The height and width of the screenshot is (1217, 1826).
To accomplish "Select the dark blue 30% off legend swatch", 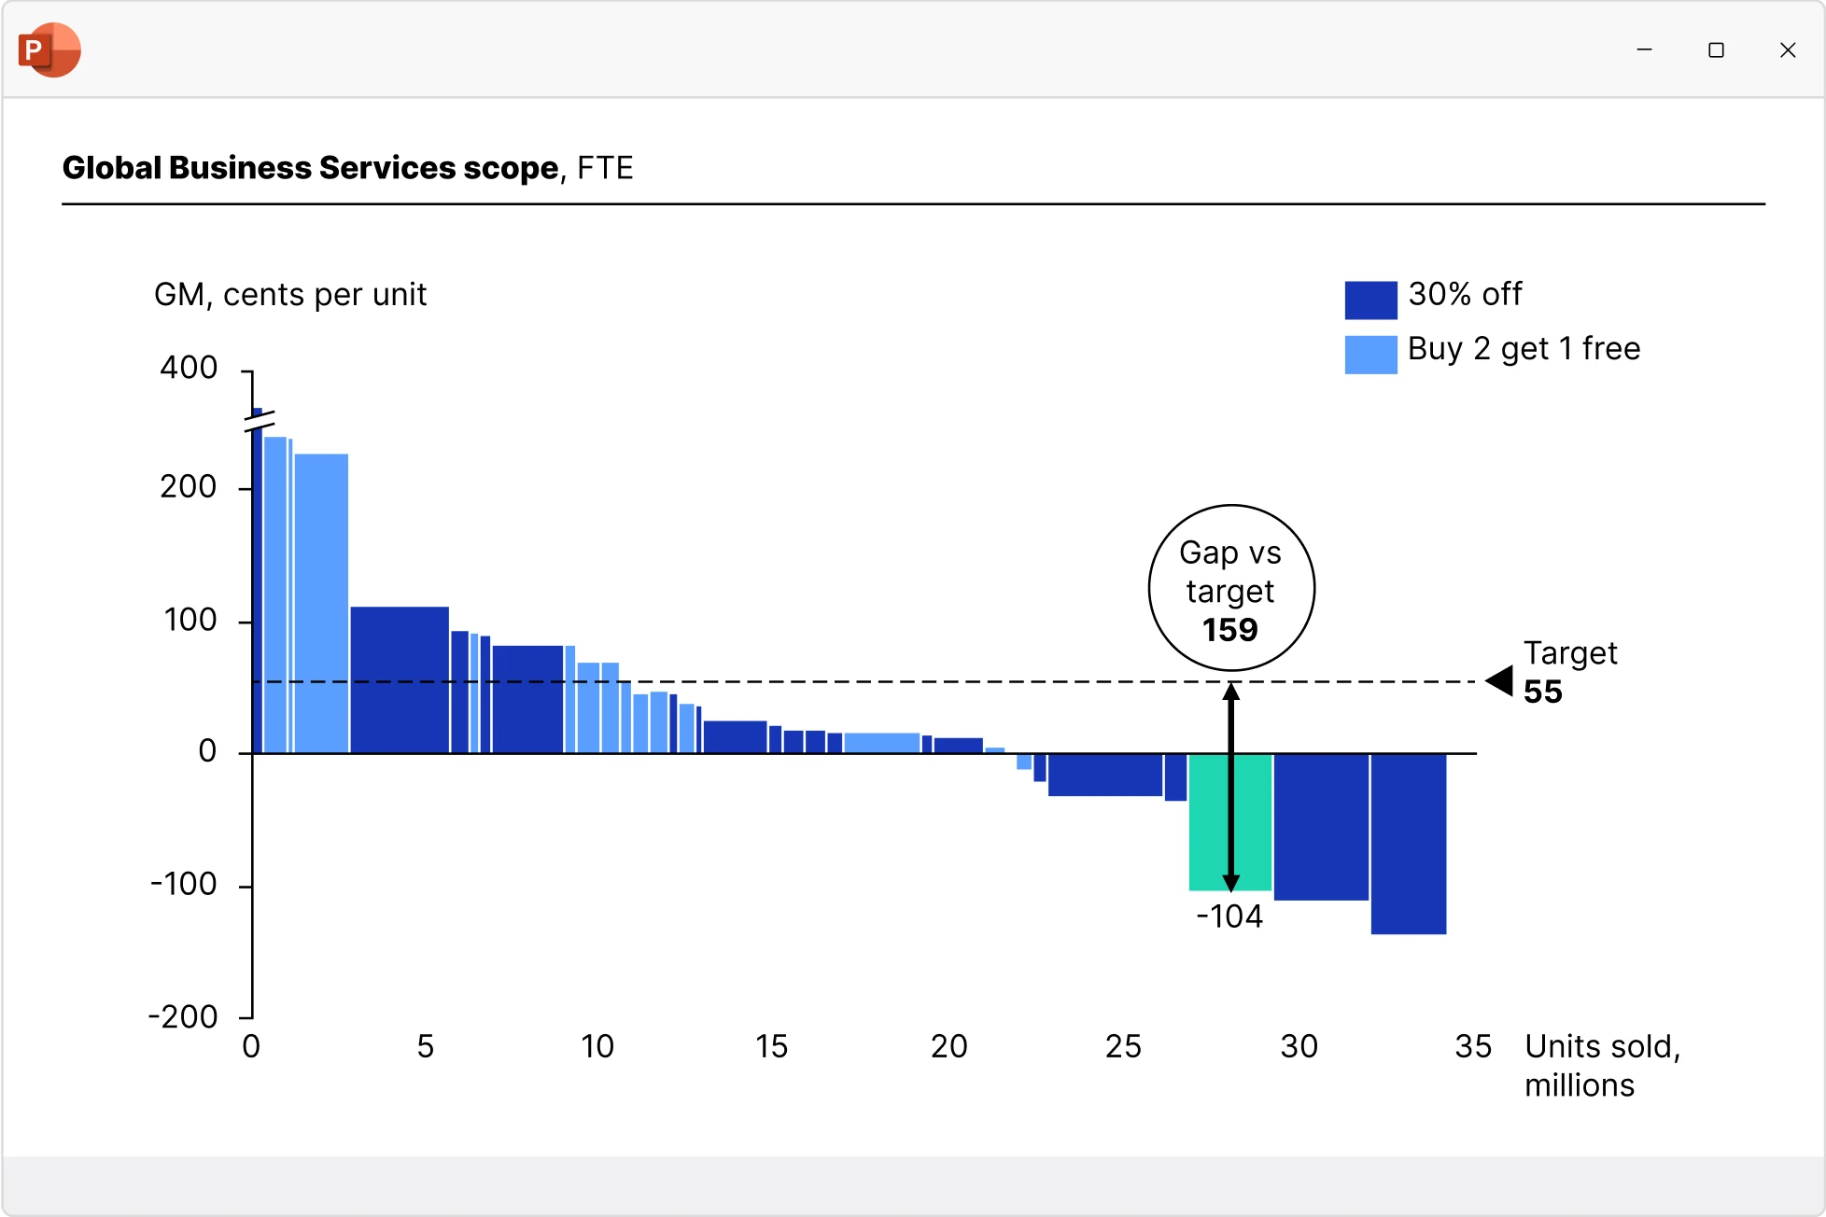I will point(1370,301).
